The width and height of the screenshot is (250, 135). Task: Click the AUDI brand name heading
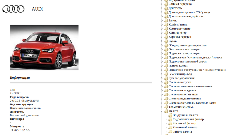[x=37, y=9]
